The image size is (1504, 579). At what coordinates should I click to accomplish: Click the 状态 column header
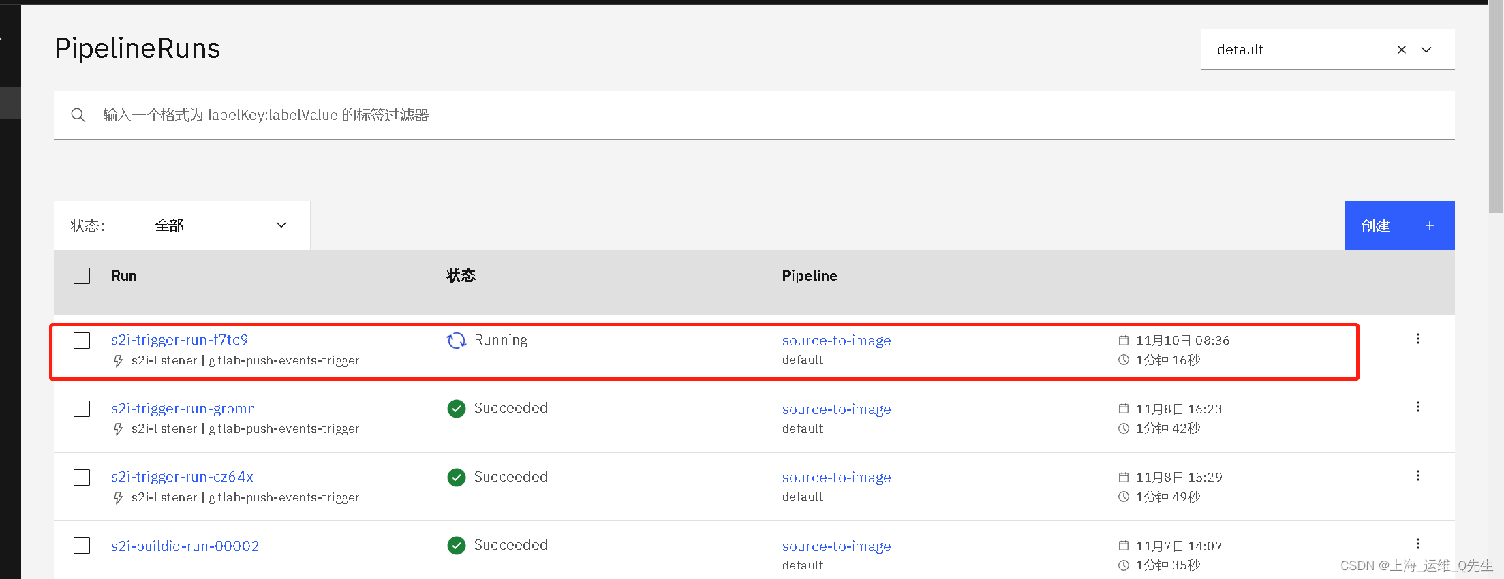pos(461,275)
